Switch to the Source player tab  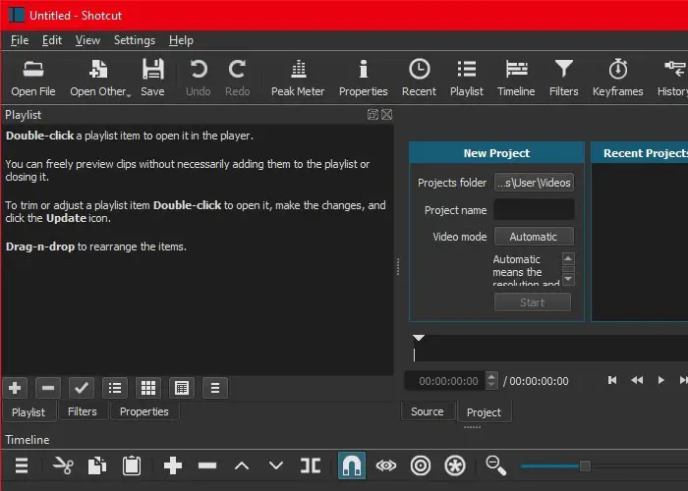coord(428,411)
